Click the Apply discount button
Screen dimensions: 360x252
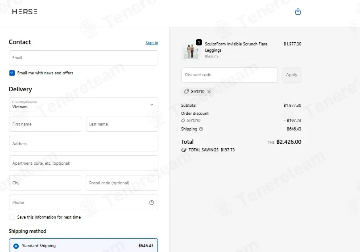coord(292,75)
